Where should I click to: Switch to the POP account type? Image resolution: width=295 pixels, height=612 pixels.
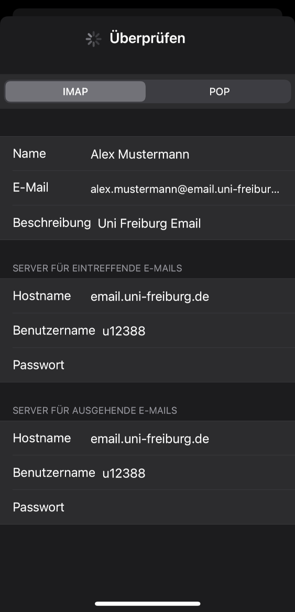pyautogui.click(x=220, y=92)
